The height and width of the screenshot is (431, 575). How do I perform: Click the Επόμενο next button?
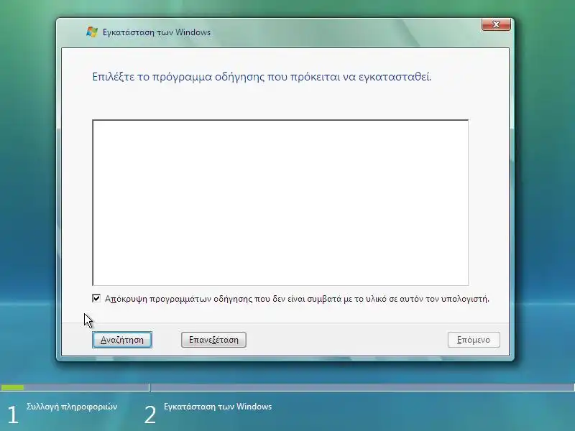474,340
